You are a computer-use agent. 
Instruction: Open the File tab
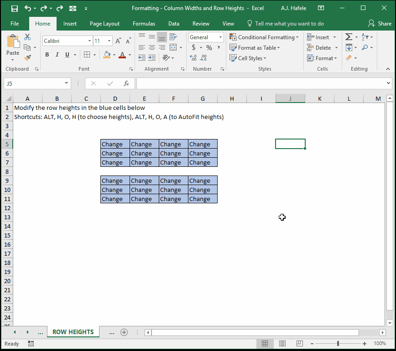[x=15, y=24]
